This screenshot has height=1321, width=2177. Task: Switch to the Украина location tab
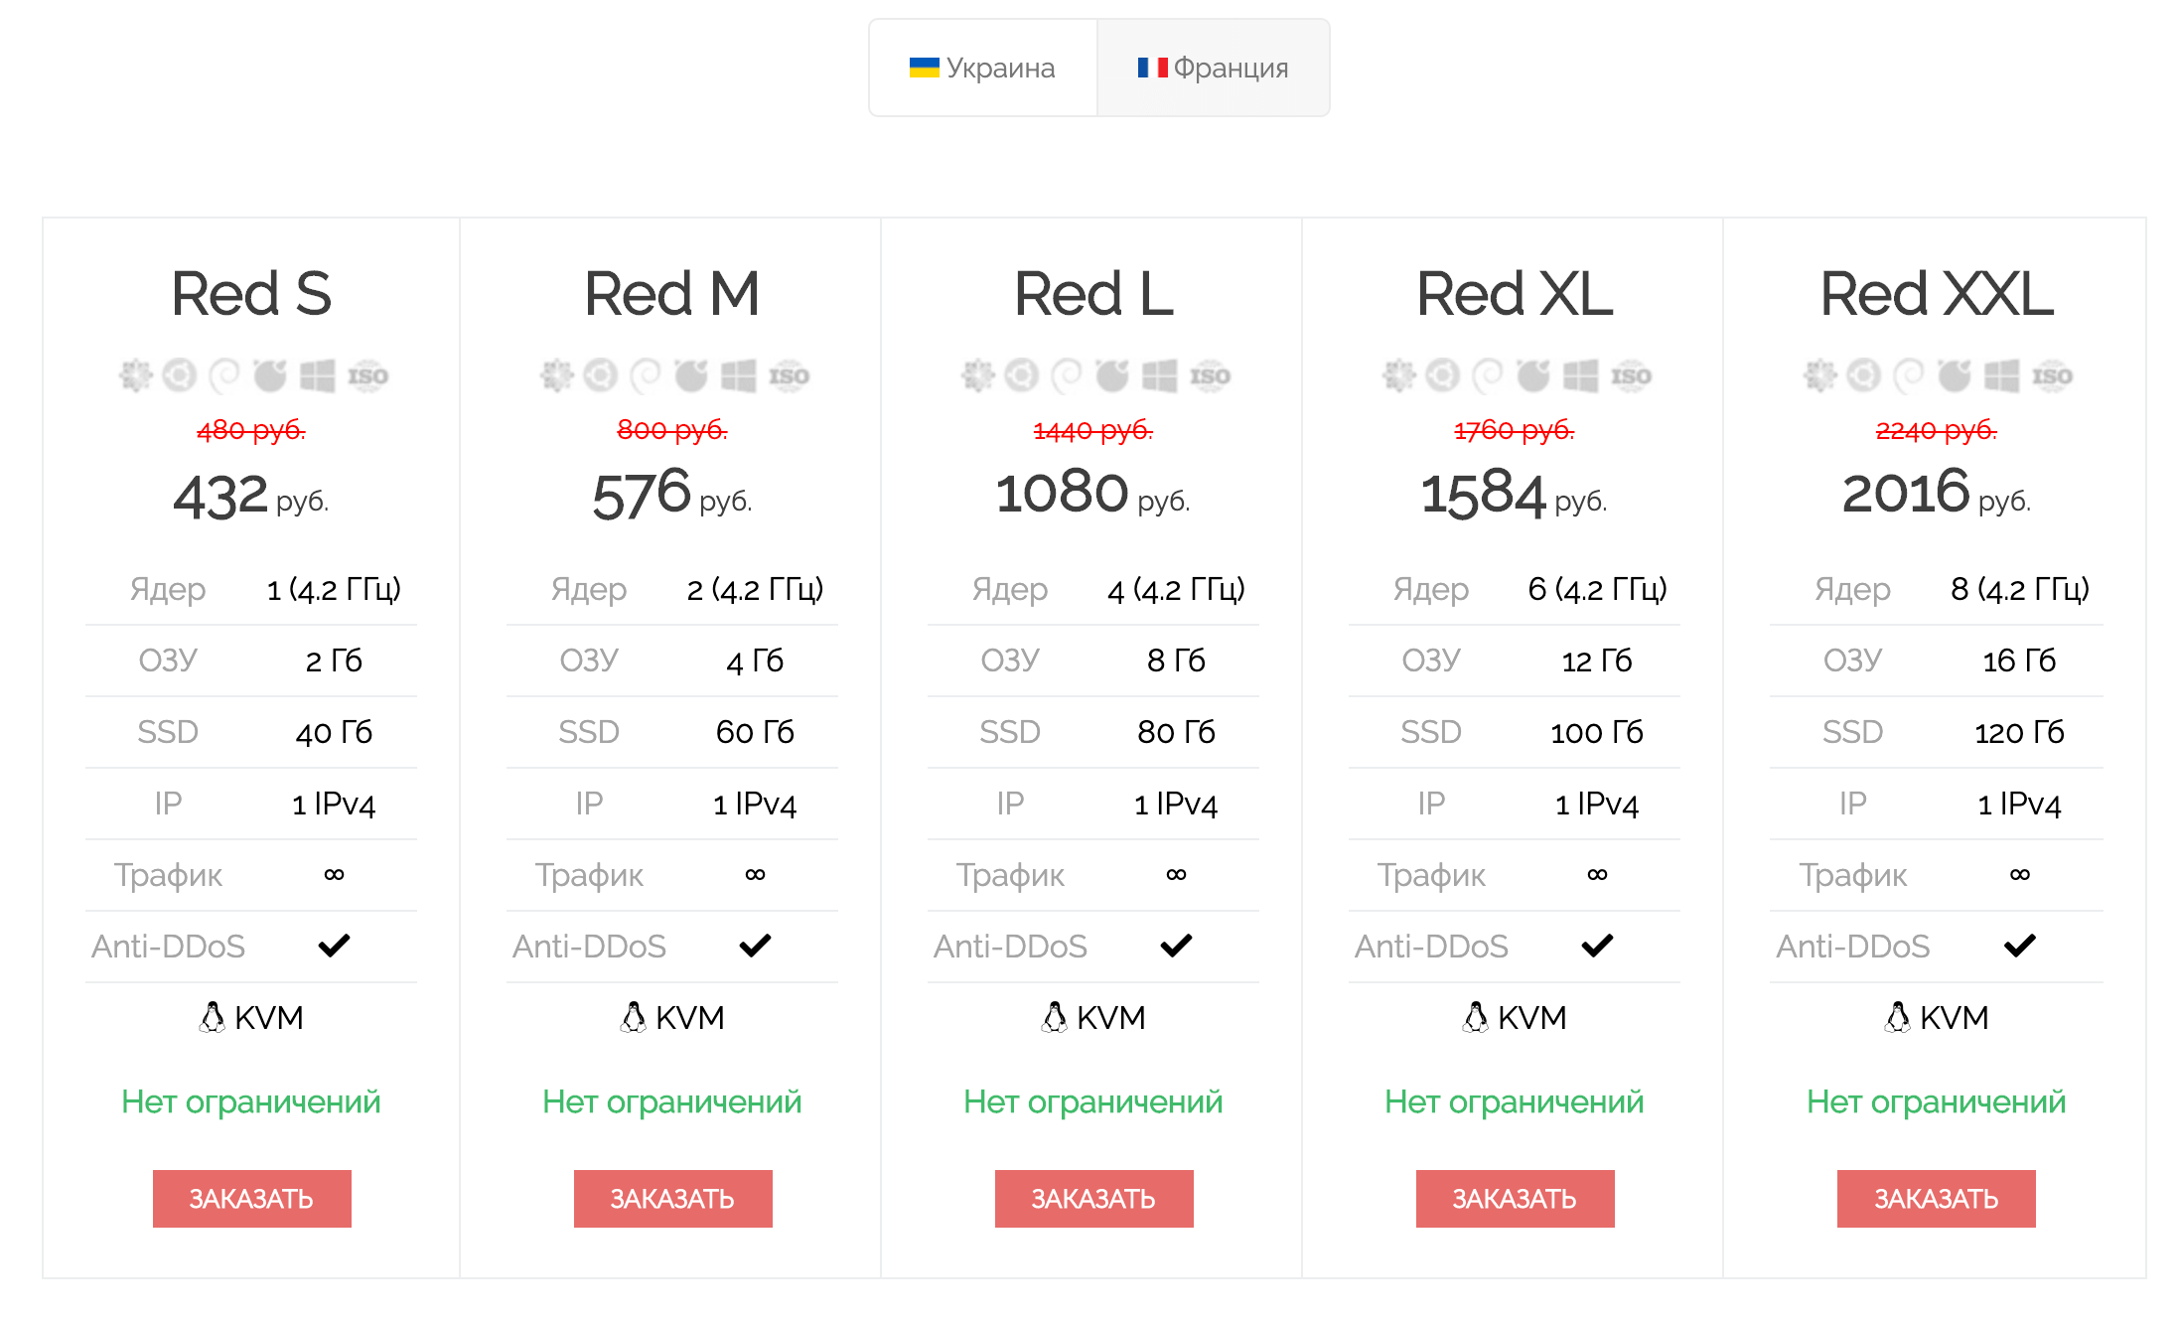point(983,68)
